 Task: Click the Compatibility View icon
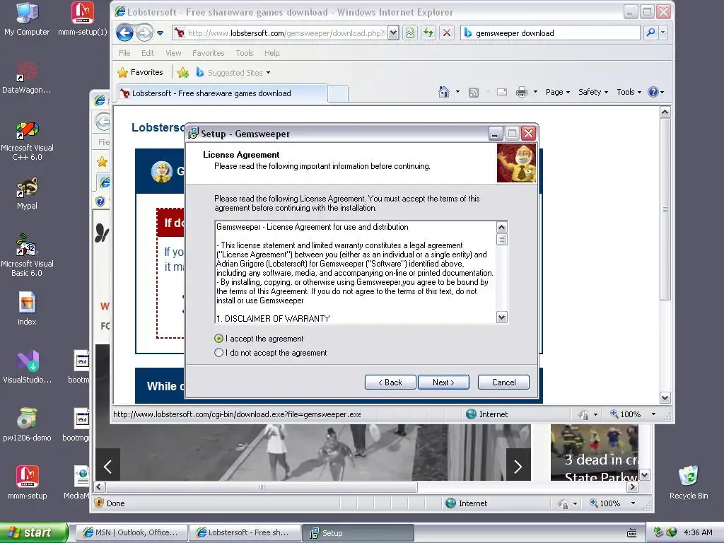point(410,33)
